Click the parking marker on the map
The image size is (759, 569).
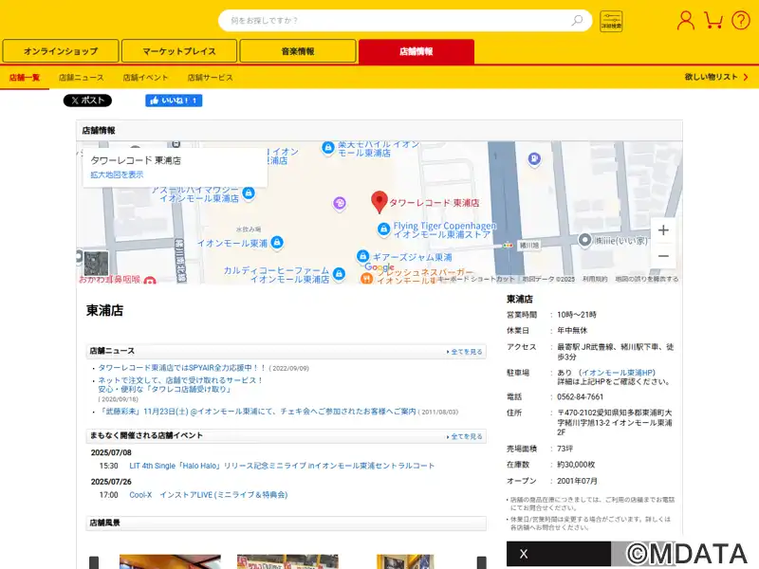pos(534,158)
